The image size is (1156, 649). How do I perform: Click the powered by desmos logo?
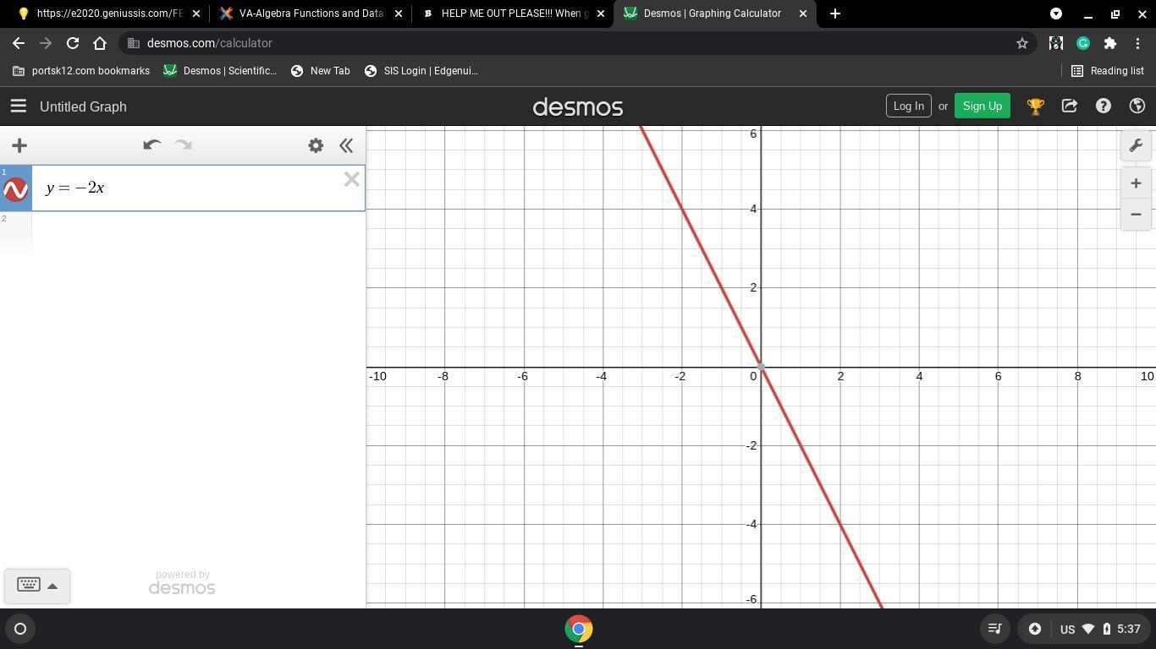(x=182, y=582)
